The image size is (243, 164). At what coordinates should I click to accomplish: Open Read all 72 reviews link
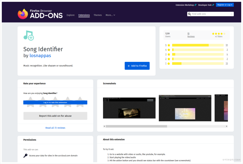[x=55, y=128]
